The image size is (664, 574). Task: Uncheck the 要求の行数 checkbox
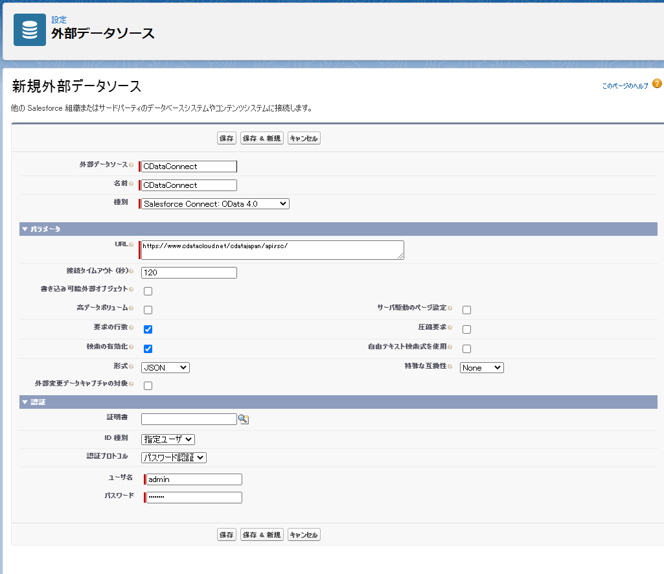pos(148,329)
